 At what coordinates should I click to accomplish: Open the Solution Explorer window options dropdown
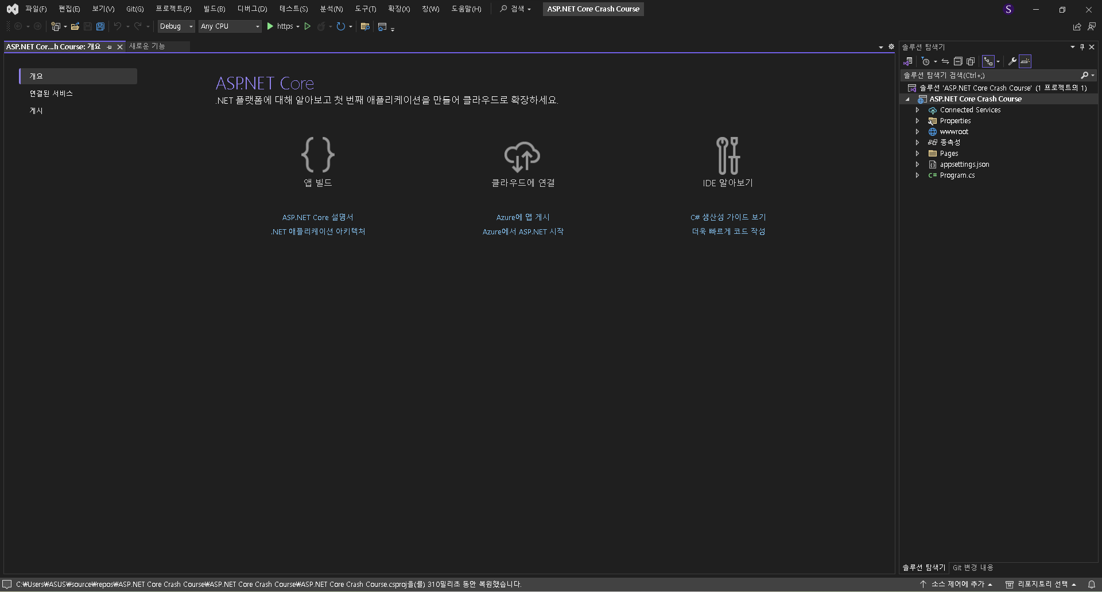point(1072,47)
